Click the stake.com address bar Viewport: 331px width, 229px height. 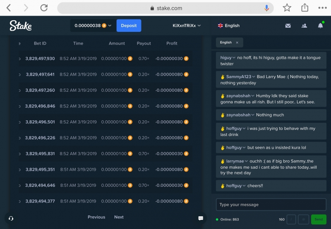(165, 8)
